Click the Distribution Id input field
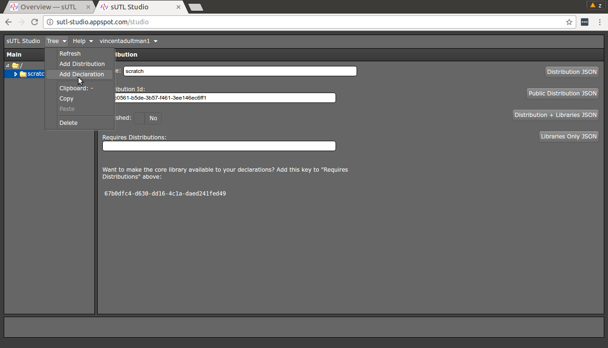 tap(219, 98)
